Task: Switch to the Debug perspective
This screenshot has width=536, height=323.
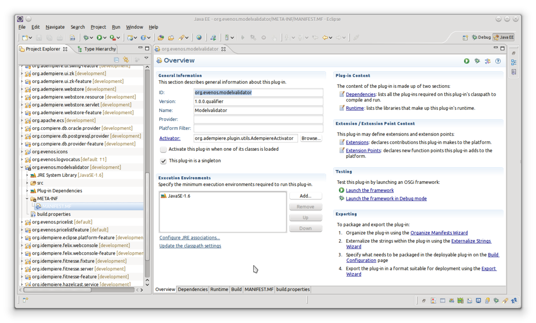Action: (x=481, y=37)
